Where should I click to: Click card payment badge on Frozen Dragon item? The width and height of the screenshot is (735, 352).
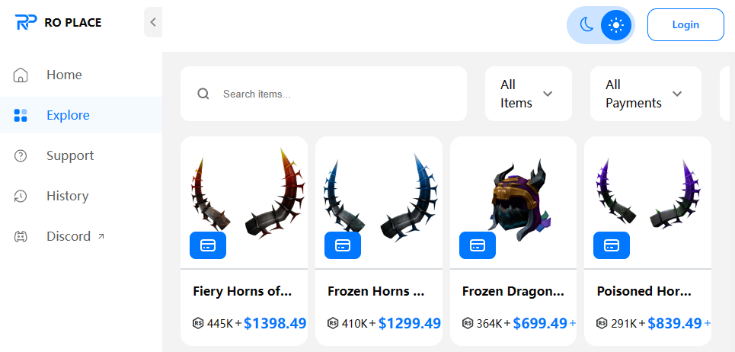coord(478,245)
